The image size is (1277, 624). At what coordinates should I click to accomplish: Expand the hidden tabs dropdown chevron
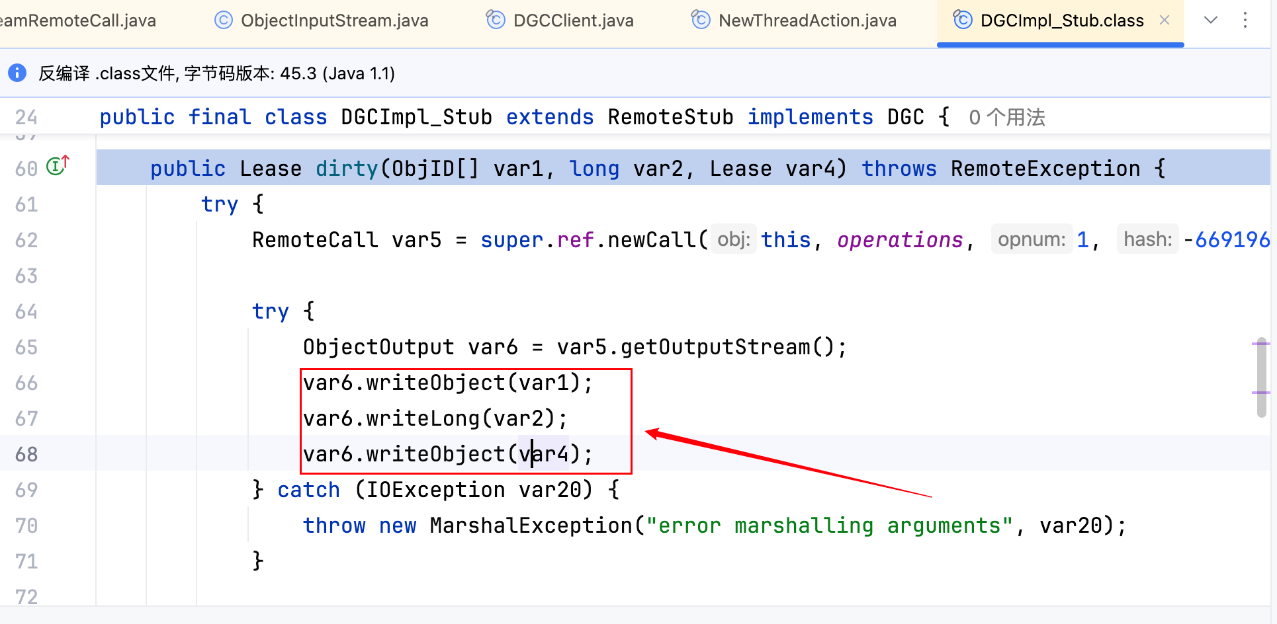pos(1211,20)
